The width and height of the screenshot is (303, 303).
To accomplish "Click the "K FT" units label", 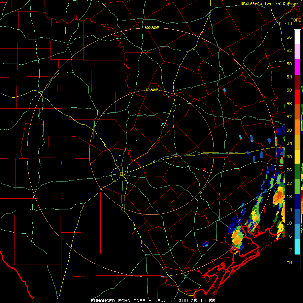I will coord(284,23).
